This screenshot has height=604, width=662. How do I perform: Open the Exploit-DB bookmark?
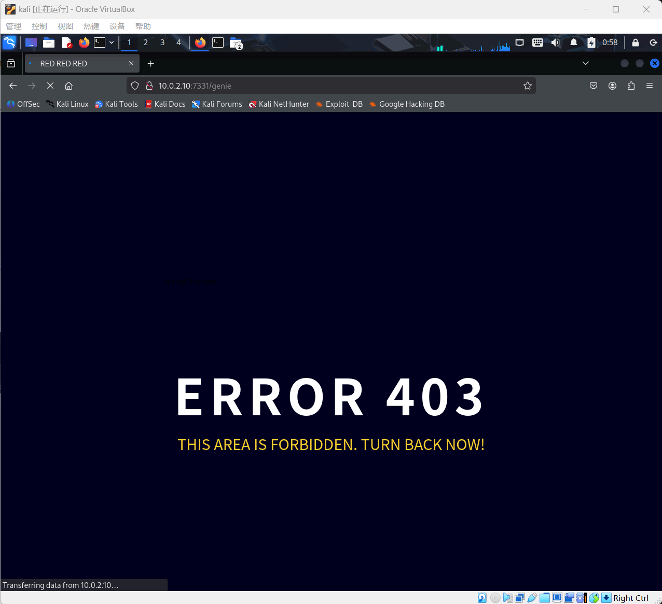[x=339, y=104]
